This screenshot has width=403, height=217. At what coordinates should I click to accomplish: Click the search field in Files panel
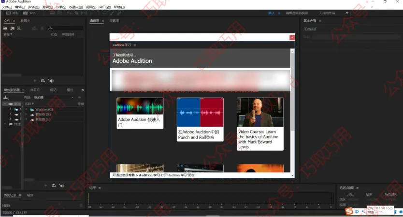[x=66, y=28]
